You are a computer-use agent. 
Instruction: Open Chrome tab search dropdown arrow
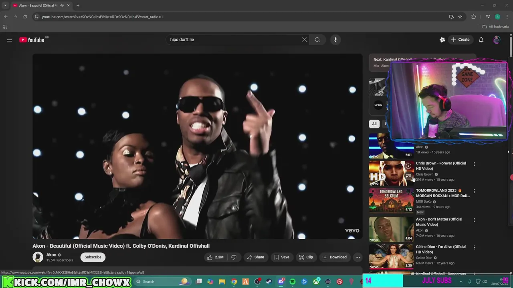pos(5,6)
